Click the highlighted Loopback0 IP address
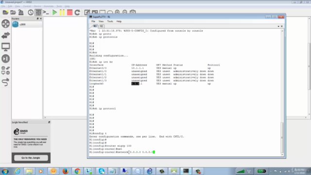 point(137,84)
